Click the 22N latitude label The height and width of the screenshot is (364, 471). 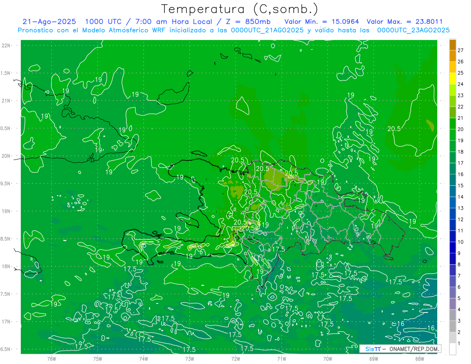pos(6,45)
